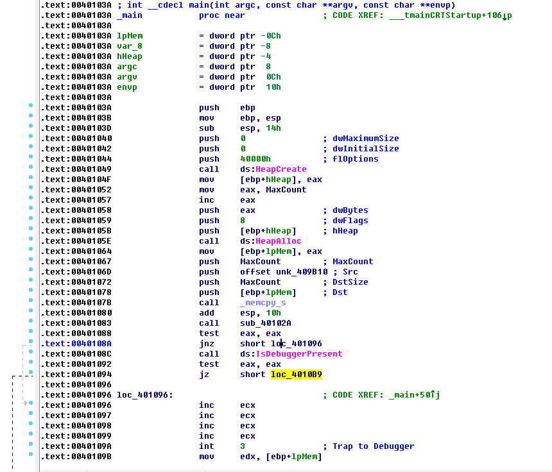Click the DstSize comment
Image resolution: width=552 pixels, height=472 pixels.
tap(350, 282)
